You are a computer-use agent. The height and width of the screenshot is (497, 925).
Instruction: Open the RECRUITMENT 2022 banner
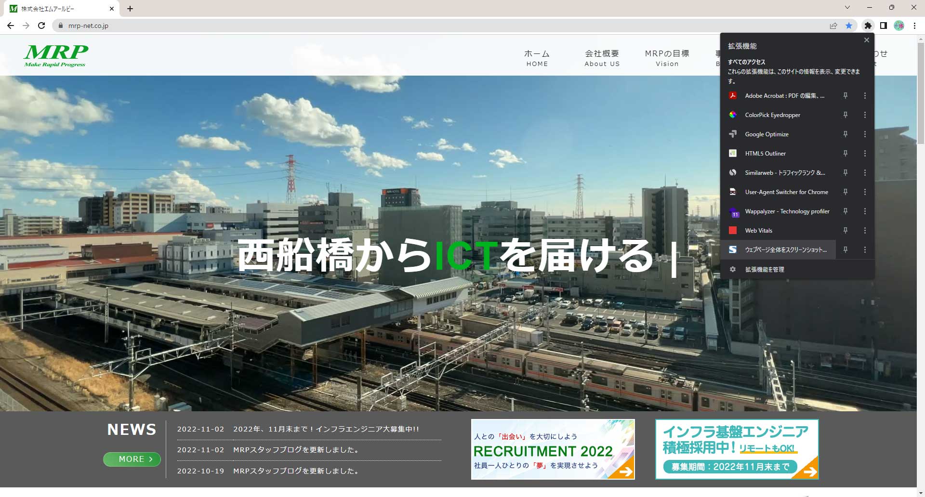click(553, 449)
